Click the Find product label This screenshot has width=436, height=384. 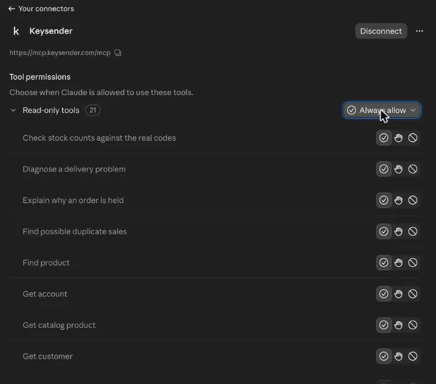point(46,262)
